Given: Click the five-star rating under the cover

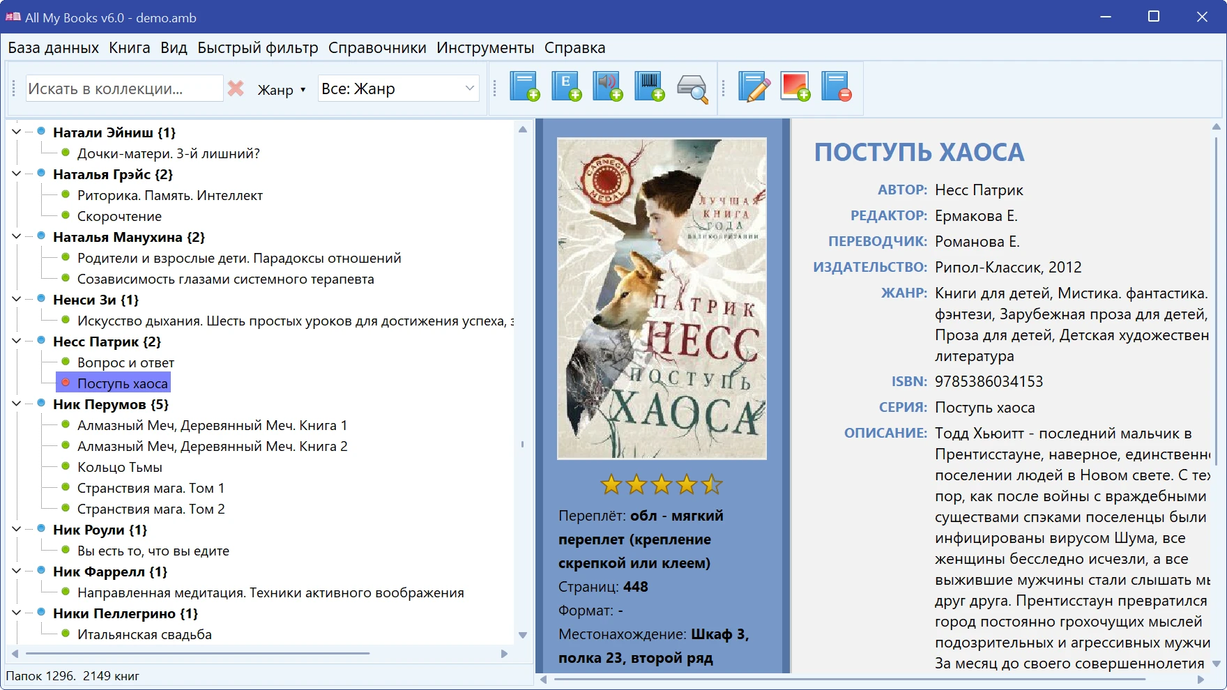Looking at the screenshot, I should tap(661, 484).
